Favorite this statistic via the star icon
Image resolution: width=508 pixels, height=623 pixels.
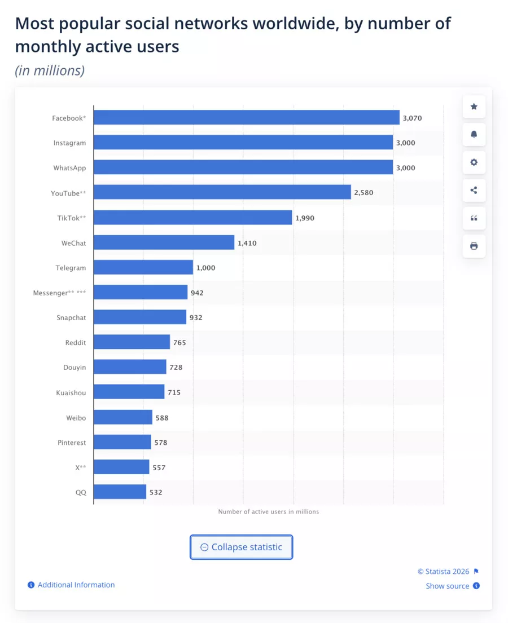pyautogui.click(x=474, y=107)
